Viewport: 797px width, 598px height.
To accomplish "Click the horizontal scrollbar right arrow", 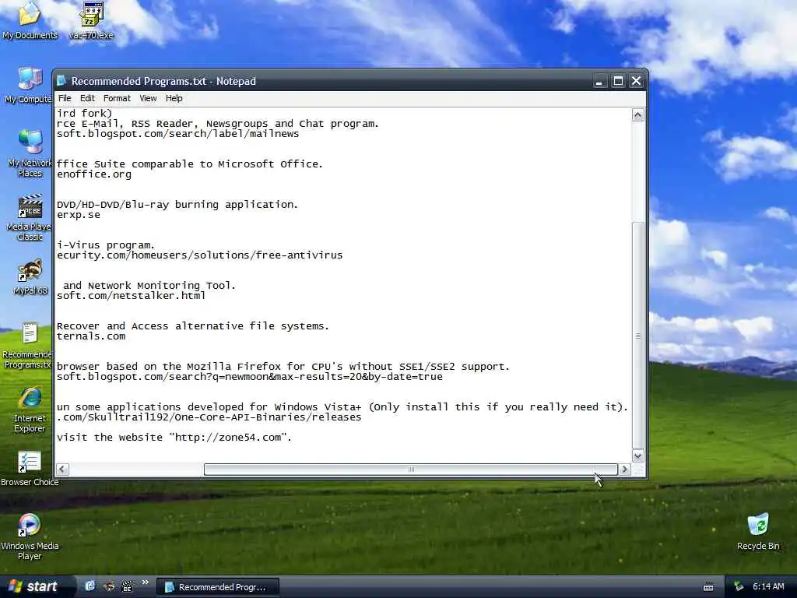I will coord(625,470).
